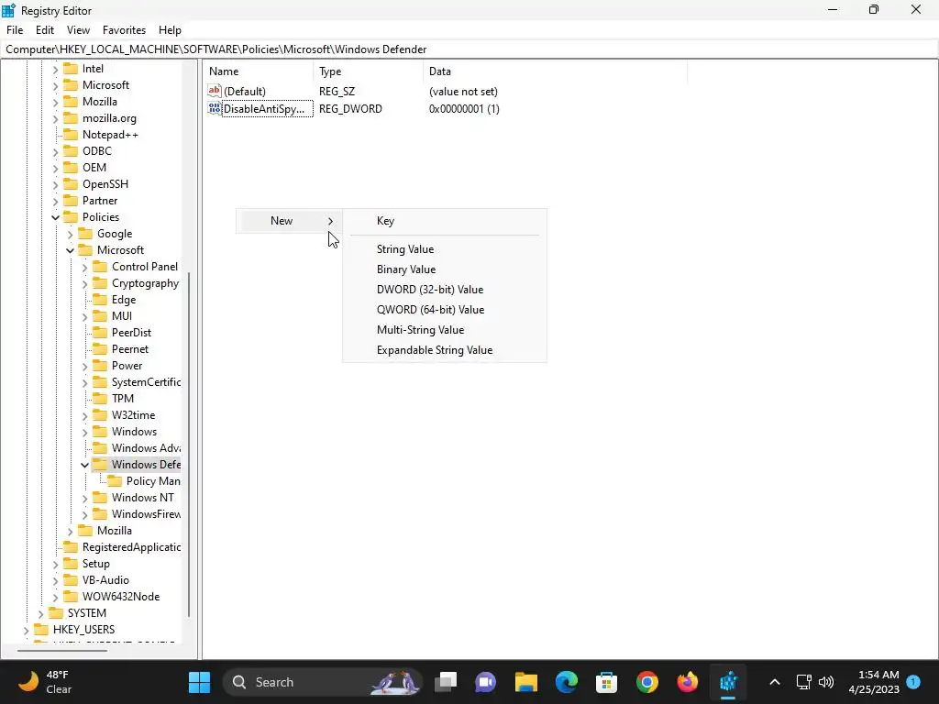Image resolution: width=939 pixels, height=704 pixels.
Task: Click the New context menu entry
Action: click(x=289, y=221)
